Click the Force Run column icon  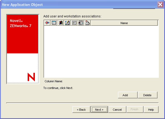pyautogui.click(x=47, y=23)
